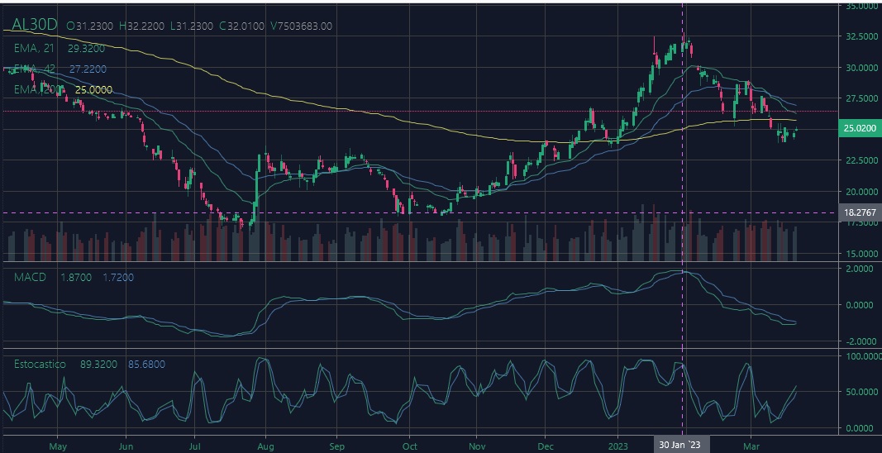
Task: Click the 35.0000 top price axis label
Action: [861, 6]
